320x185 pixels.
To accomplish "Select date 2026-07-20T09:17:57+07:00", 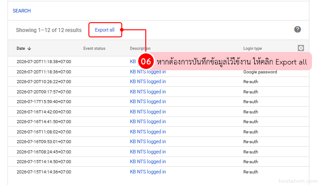I will point(44,92).
